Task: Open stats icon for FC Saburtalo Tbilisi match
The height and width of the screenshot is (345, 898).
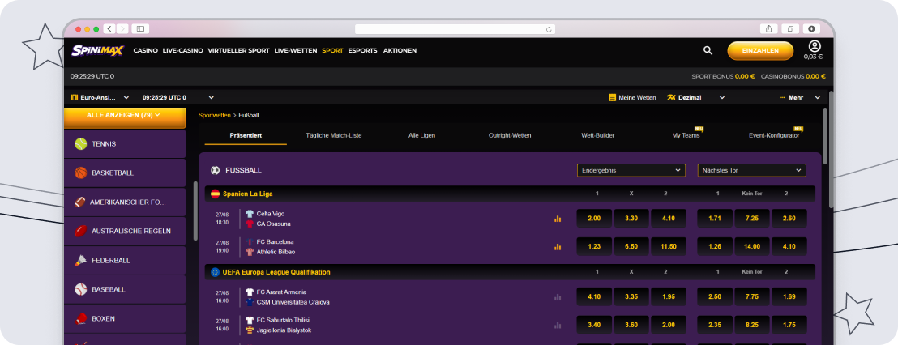Action: pos(558,325)
